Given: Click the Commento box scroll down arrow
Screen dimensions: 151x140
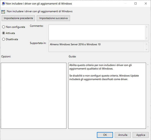Looking at the screenshot, I should point(146,38).
